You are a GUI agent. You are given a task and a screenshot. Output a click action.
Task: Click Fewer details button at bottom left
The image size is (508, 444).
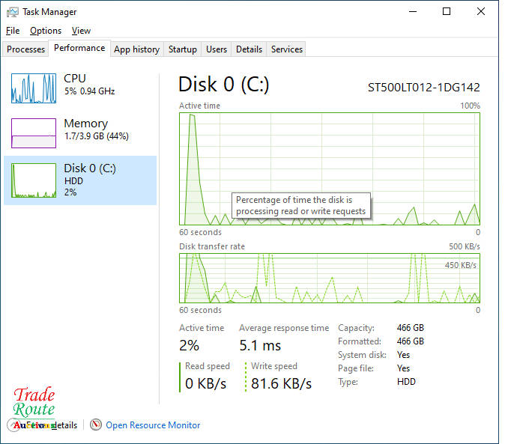tap(45, 425)
